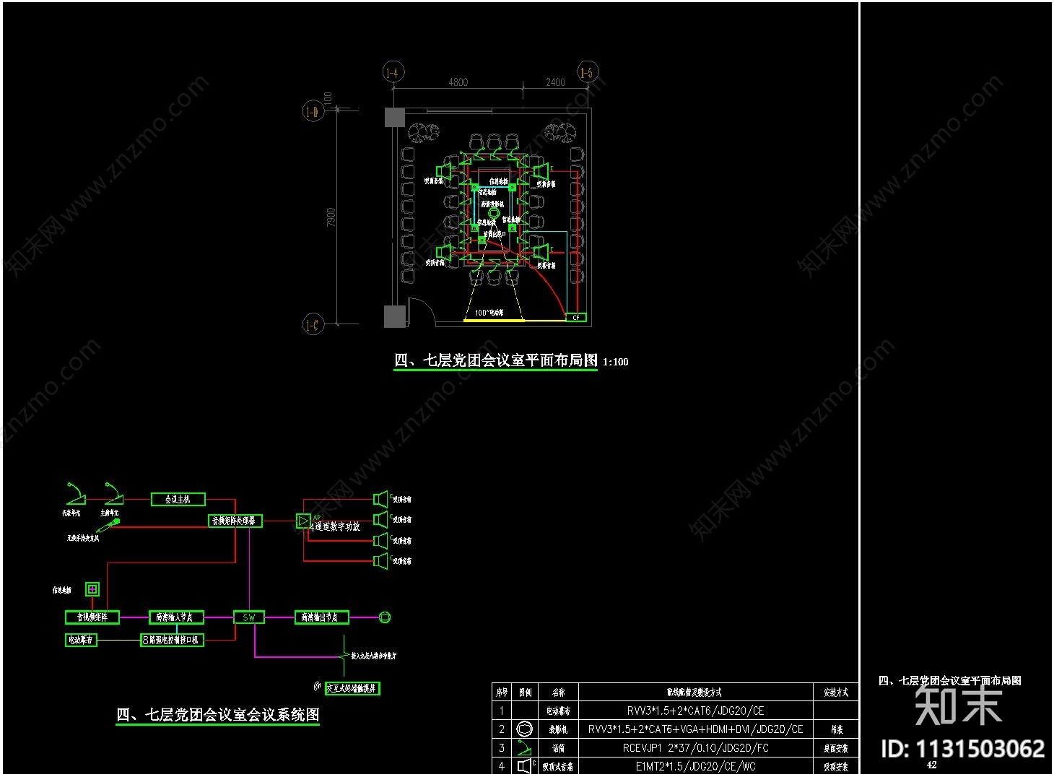Click the 吊装 installation cell
The image size is (1054, 777).
tap(836, 729)
